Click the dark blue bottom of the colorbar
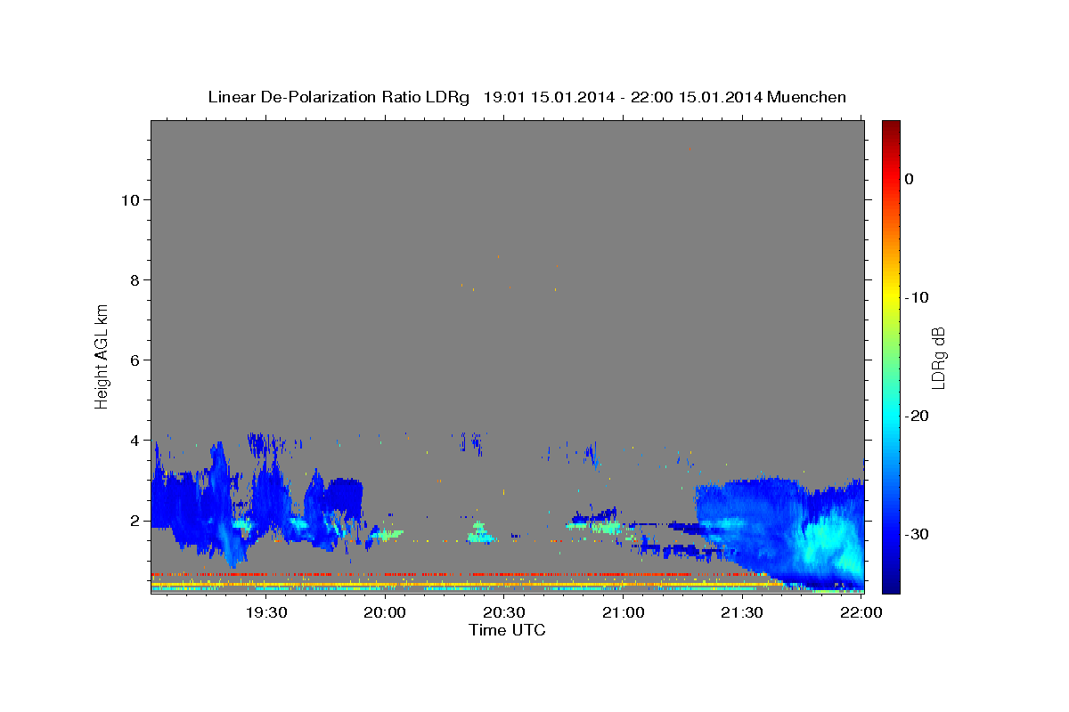Image resolution: width=1069 pixels, height=712 pixels. (891, 583)
